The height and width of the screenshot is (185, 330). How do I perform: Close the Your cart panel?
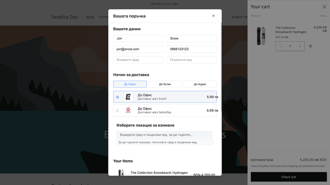(x=324, y=7)
